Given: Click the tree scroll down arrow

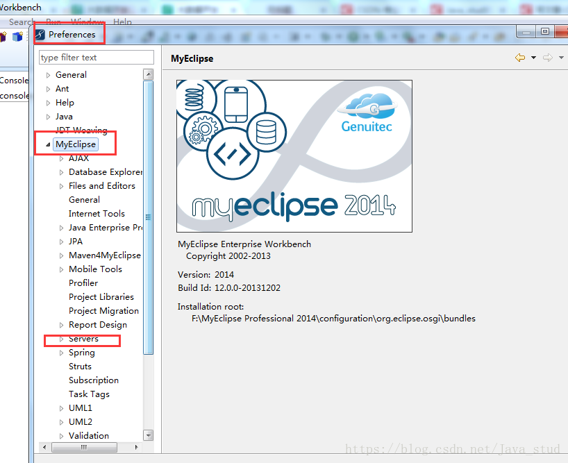Looking at the screenshot, I should (148, 435).
